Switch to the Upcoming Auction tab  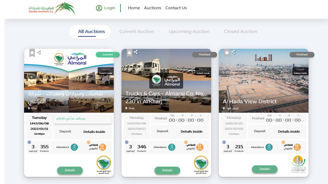(x=189, y=31)
